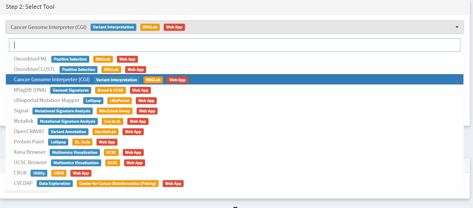Select the CRUX tool
The image size is (473, 208).
point(234,173)
